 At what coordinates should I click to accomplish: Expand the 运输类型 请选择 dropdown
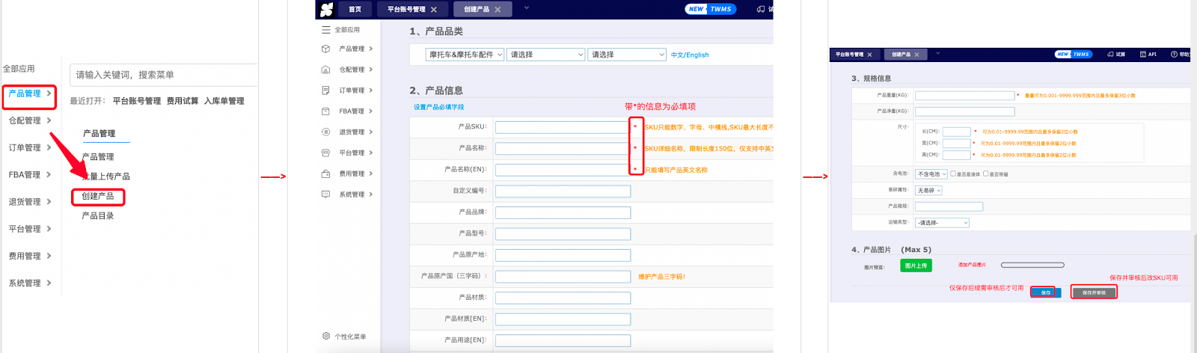tap(943, 223)
